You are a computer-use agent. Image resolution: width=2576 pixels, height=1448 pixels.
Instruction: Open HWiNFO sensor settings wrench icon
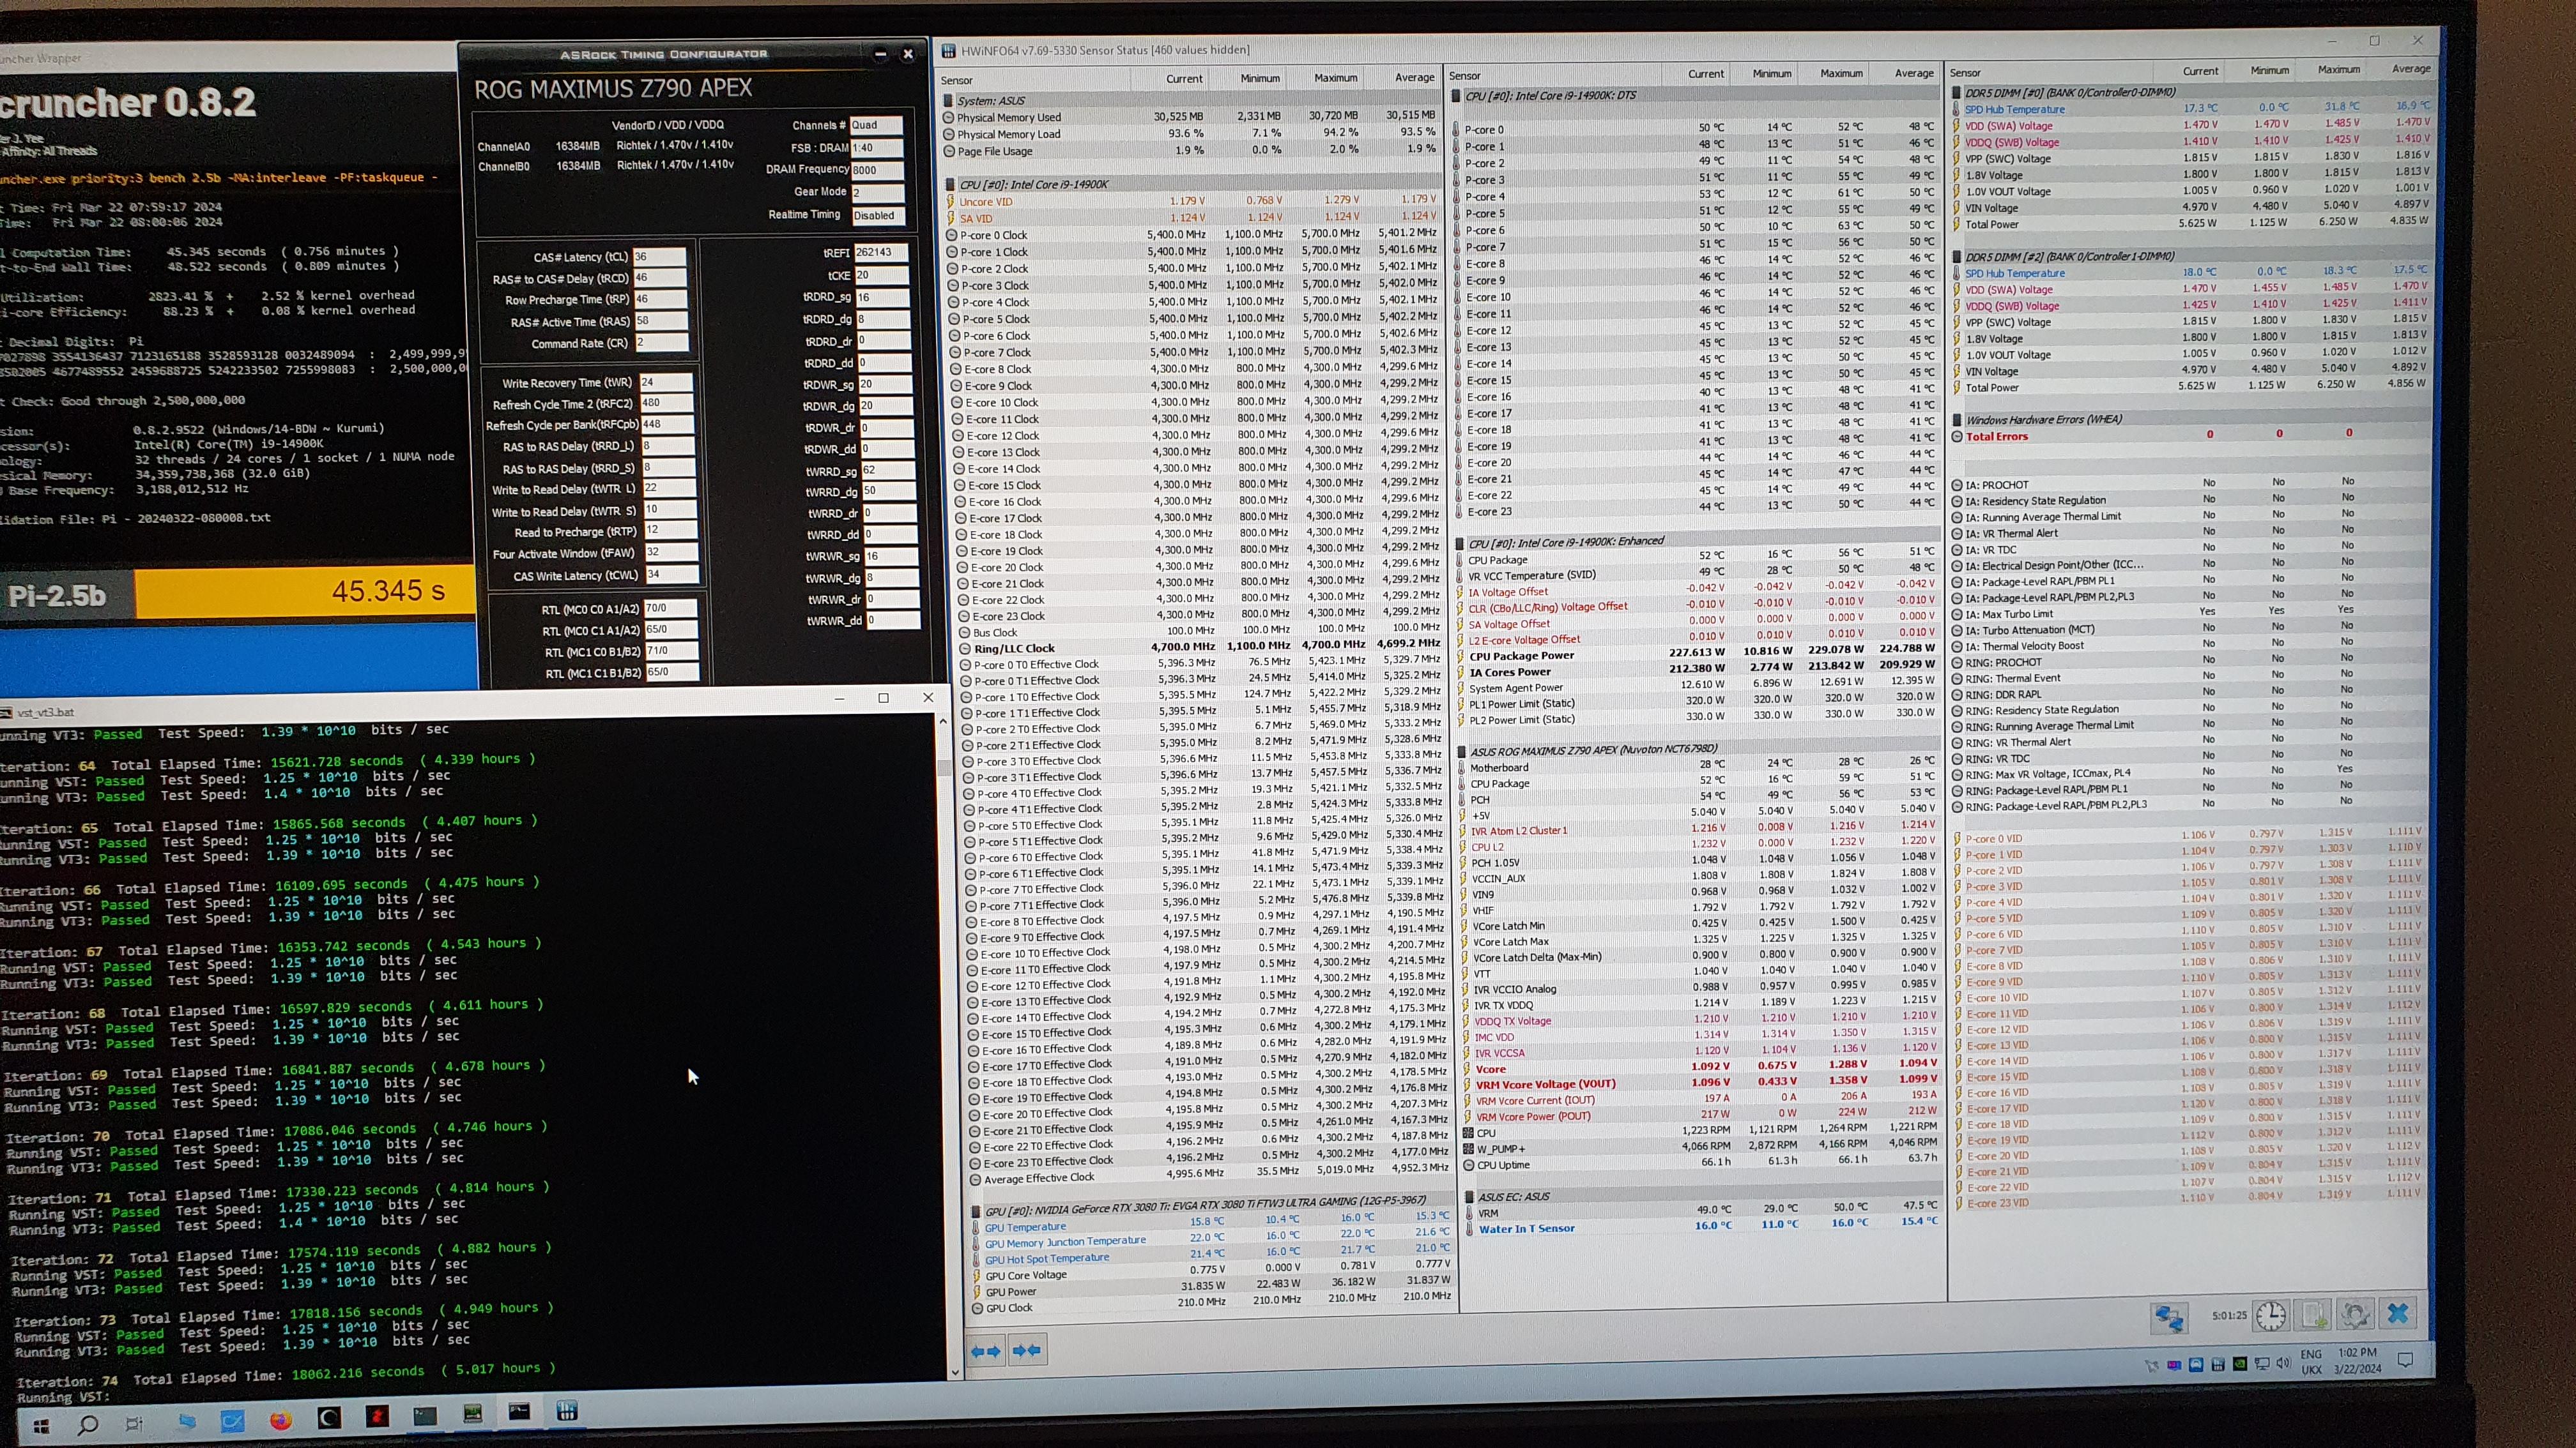pyautogui.click(x=2355, y=1314)
